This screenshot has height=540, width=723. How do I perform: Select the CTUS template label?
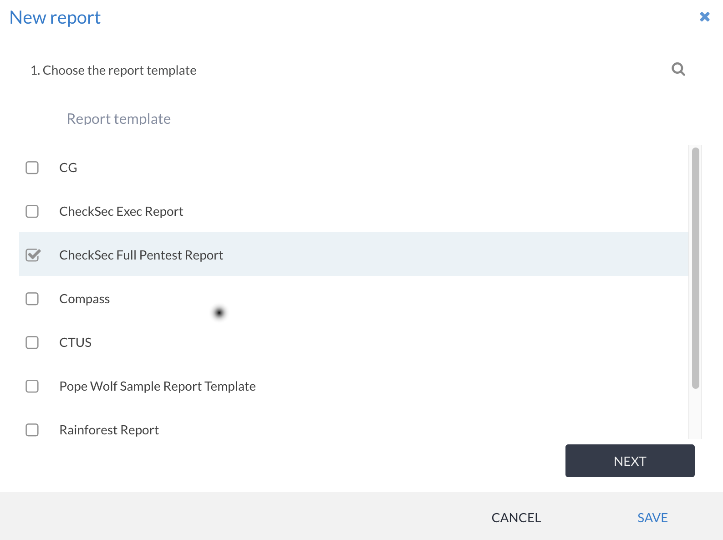[x=76, y=343]
